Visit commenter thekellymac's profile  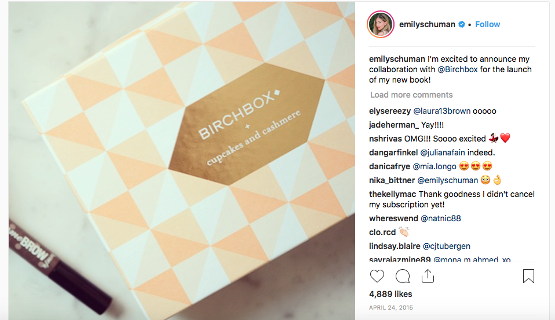tap(393, 194)
